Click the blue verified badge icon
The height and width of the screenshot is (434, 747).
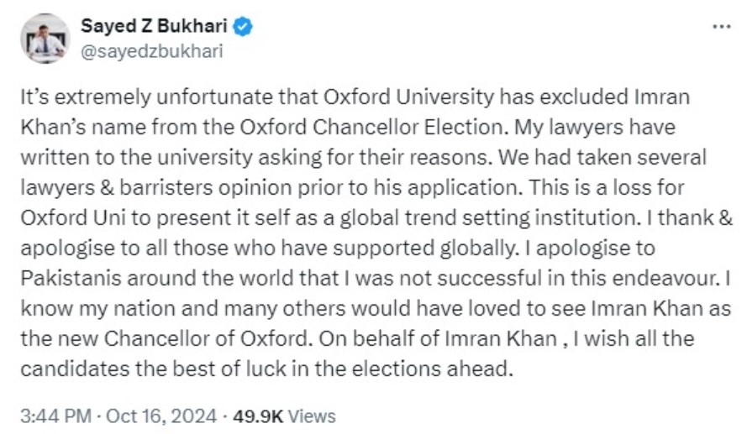click(244, 26)
